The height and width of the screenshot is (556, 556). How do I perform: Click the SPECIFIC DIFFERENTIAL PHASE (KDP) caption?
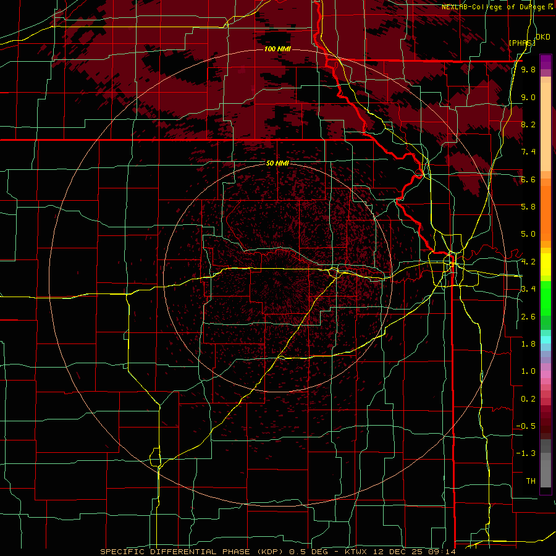[193, 552]
